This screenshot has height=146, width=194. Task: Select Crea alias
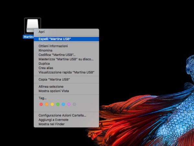click(46, 68)
